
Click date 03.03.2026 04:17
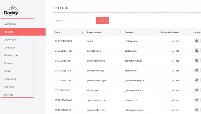pyautogui.click(x=63, y=90)
